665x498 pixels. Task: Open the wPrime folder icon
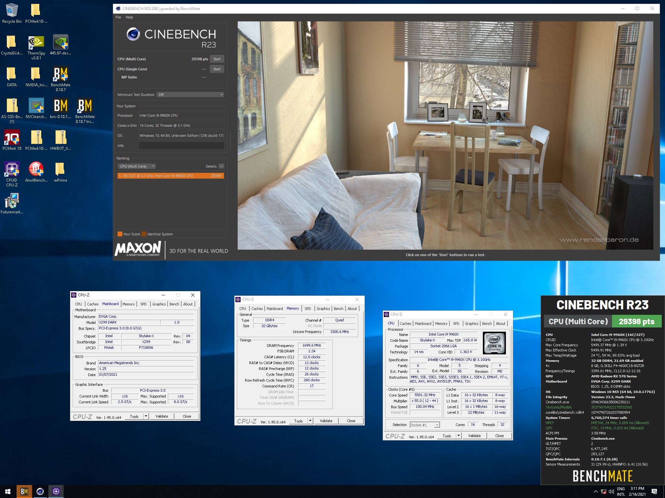tap(60, 172)
